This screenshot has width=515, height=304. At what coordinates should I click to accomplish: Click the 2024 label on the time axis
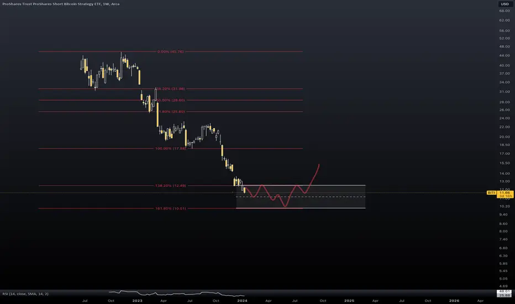[x=242, y=301]
